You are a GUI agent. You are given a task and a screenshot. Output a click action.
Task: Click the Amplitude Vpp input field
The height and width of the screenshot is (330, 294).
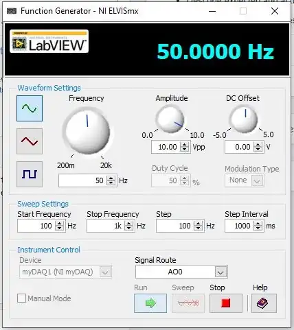(166, 147)
